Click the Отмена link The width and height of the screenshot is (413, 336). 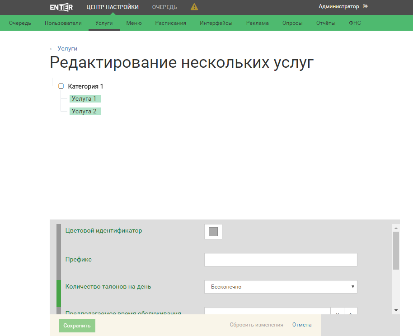(x=302, y=325)
